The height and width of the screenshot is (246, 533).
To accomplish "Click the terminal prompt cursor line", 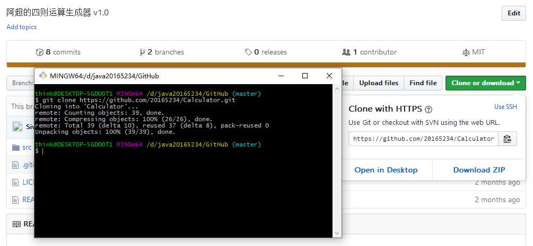I will [x=39, y=151].
